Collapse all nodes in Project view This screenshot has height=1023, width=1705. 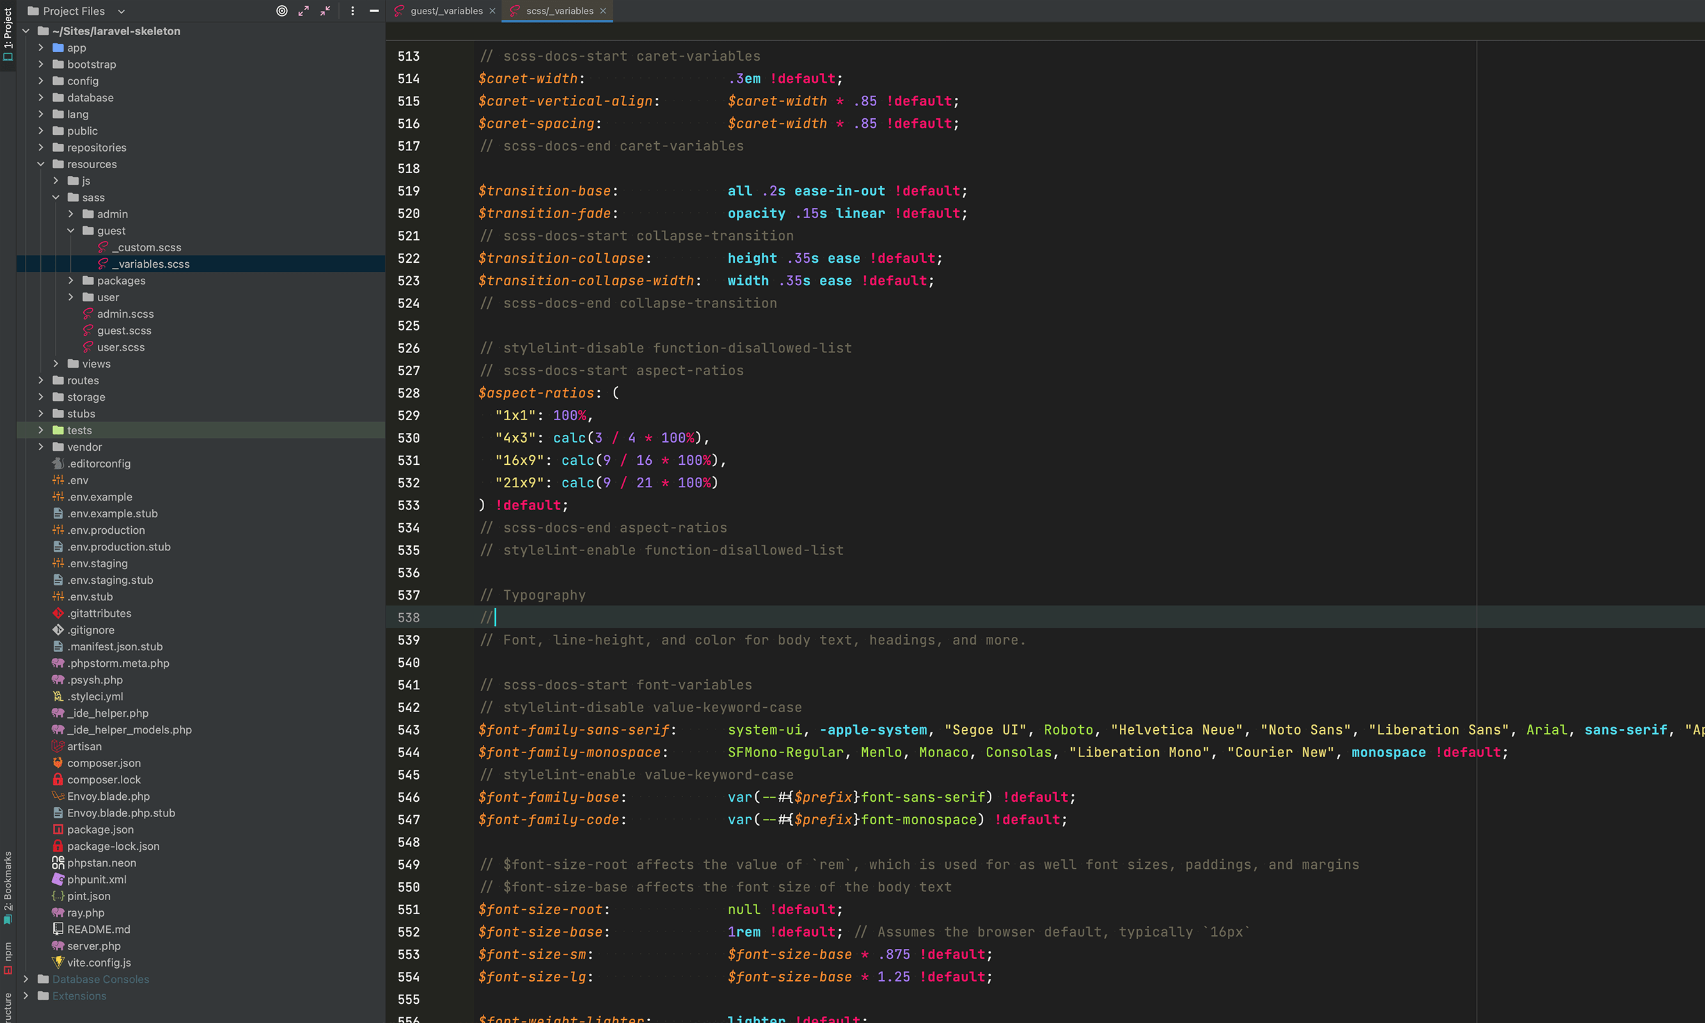324,11
